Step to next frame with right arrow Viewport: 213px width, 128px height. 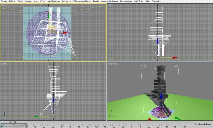point(24,122)
